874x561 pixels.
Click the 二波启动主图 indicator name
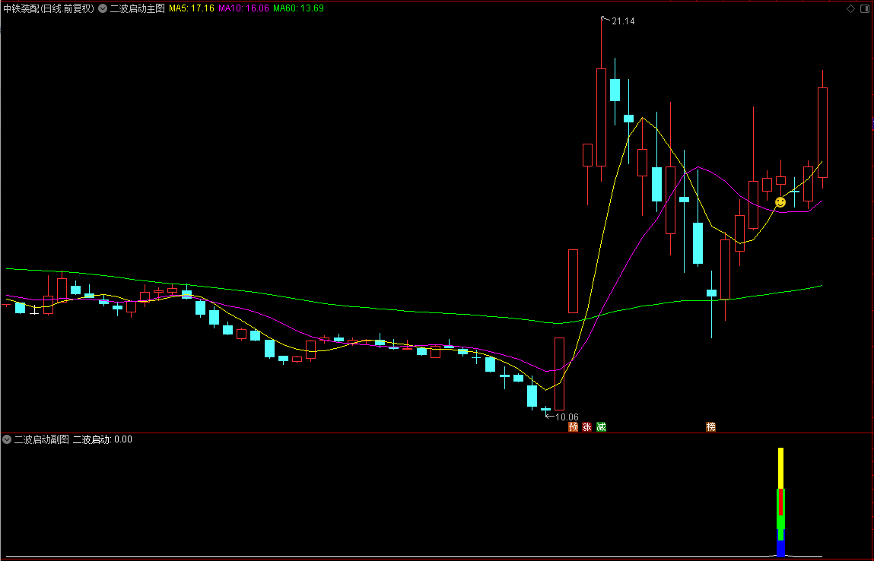click(x=137, y=8)
